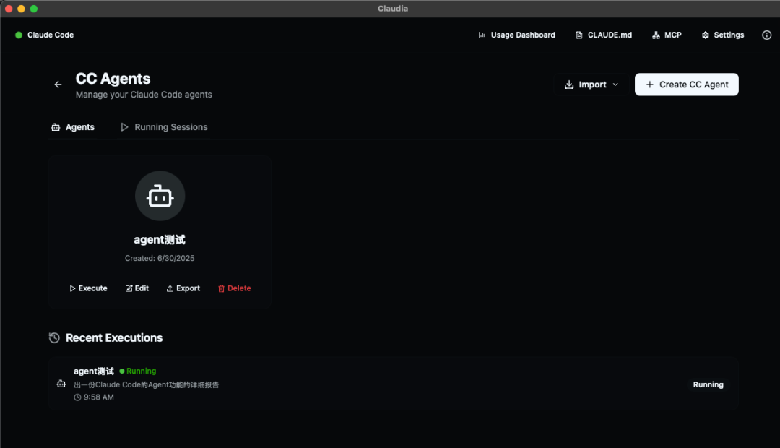780x448 pixels.
Task: Expand the Import dropdown
Action: point(591,85)
